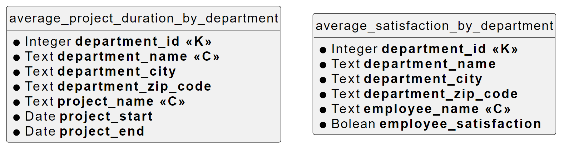Select department_id in the project duration table
569x152 pixels.
pyautogui.click(x=127, y=41)
